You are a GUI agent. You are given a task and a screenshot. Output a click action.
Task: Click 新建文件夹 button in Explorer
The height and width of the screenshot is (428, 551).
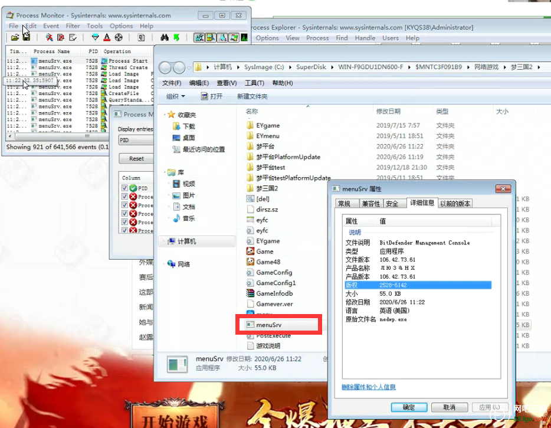coord(252,96)
